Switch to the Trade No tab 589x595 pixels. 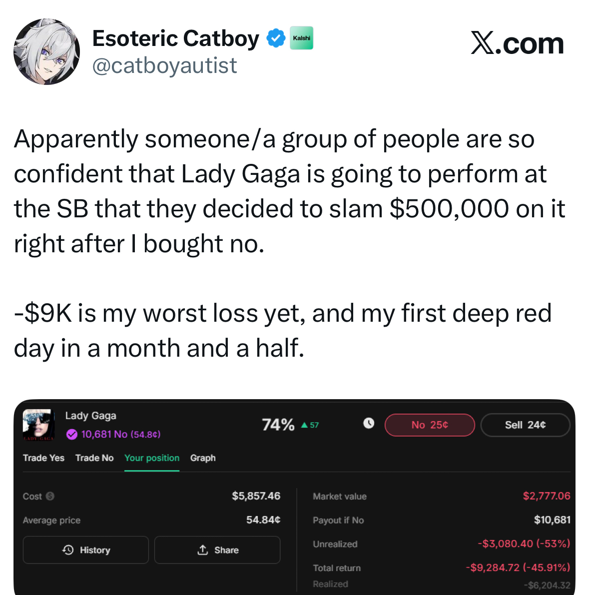[94, 458]
